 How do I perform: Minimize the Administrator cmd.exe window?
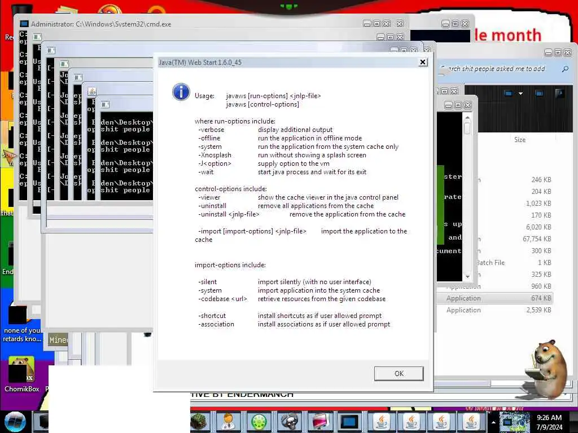[x=367, y=24]
